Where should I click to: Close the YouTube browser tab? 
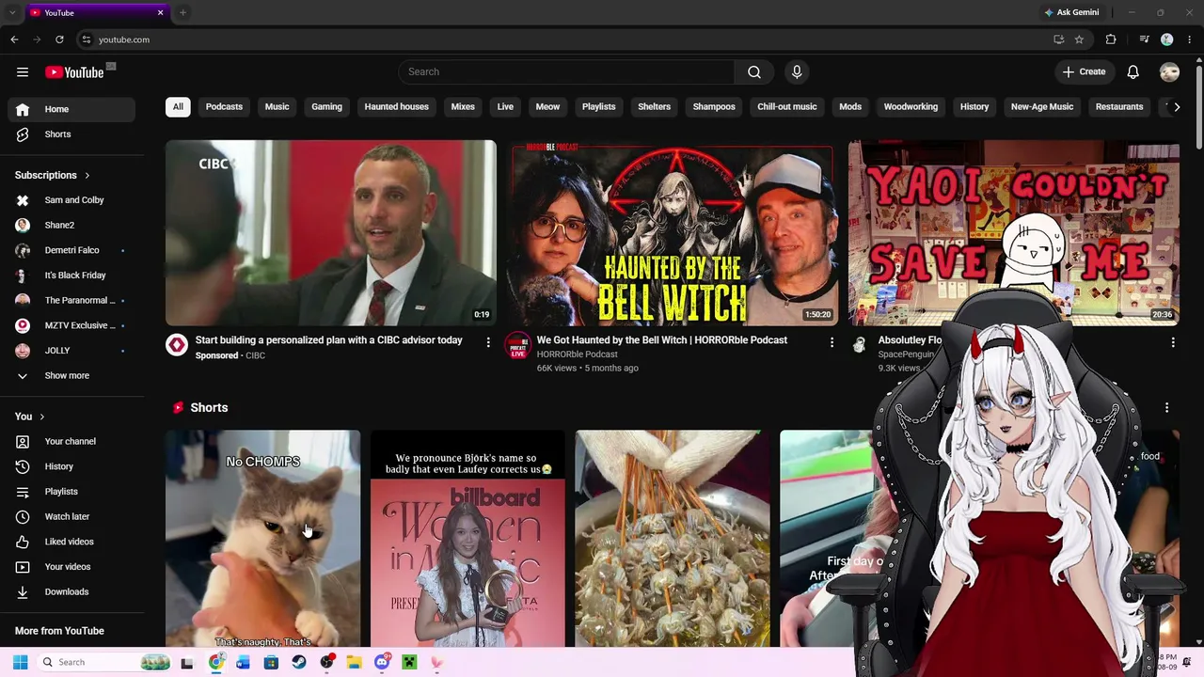[160, 12]
